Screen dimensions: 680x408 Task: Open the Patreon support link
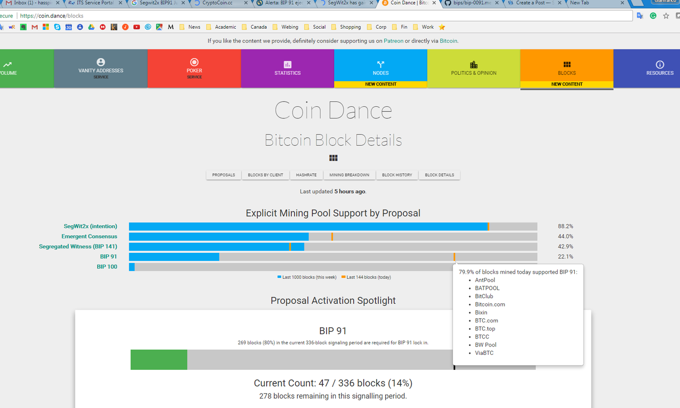pyautogui.click(x=394, y=41)
